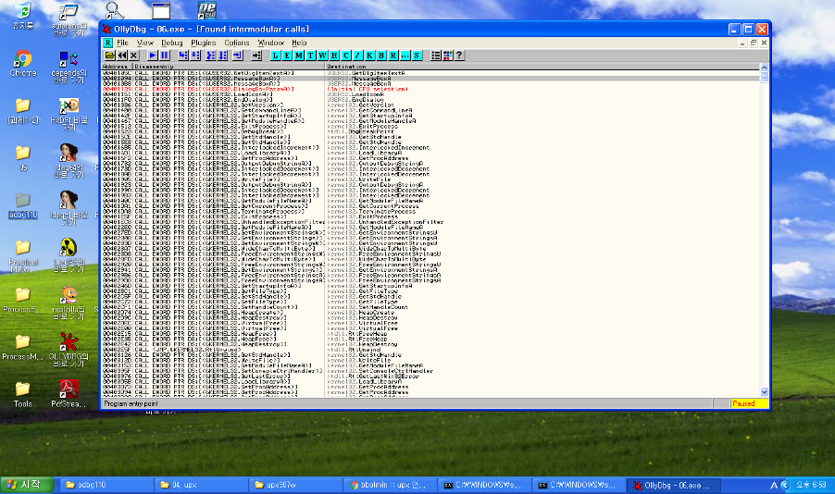The image size is (835, 494).
Task: Select the autoruns desktop shortcut
Action: pos(69,19)
